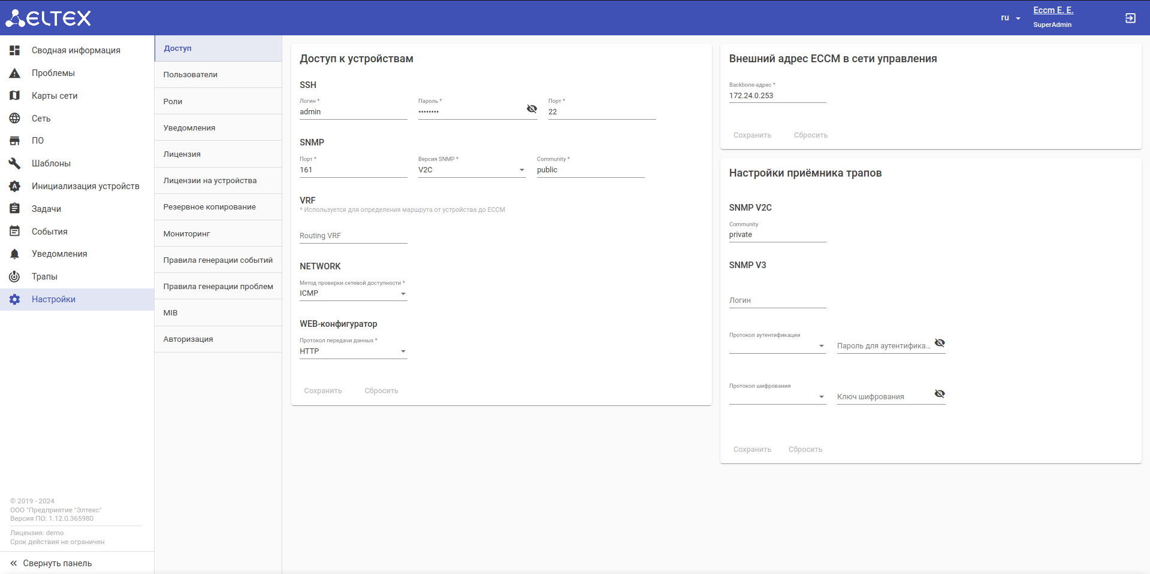Click the globe icon for Сеть
Screen dimensions: 1150x574
tap(15, 119)
